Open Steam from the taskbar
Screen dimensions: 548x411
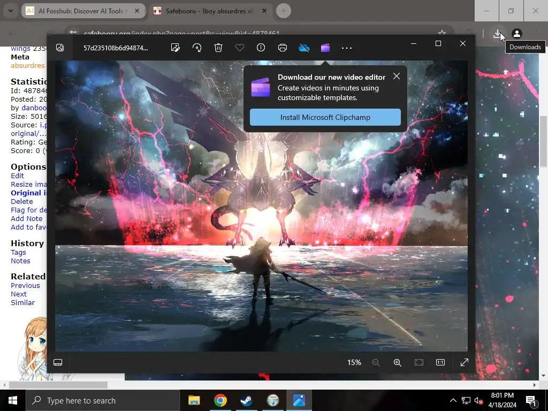tap(247, 400)
